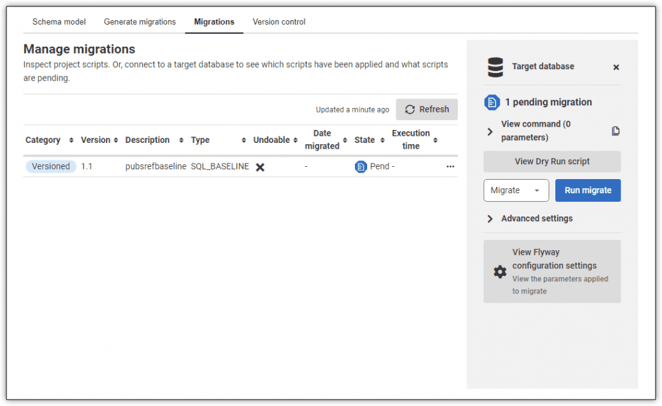Copy the migration command using the copy icon

615,131
